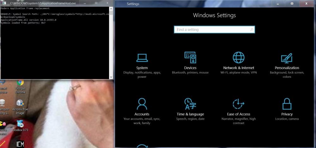The height and width of the screenshot is (148, 316).
Task: Click 'Wi-Fi, airplane mode, VPN' description
Action: pyautogui.click(x=239, y=72)
